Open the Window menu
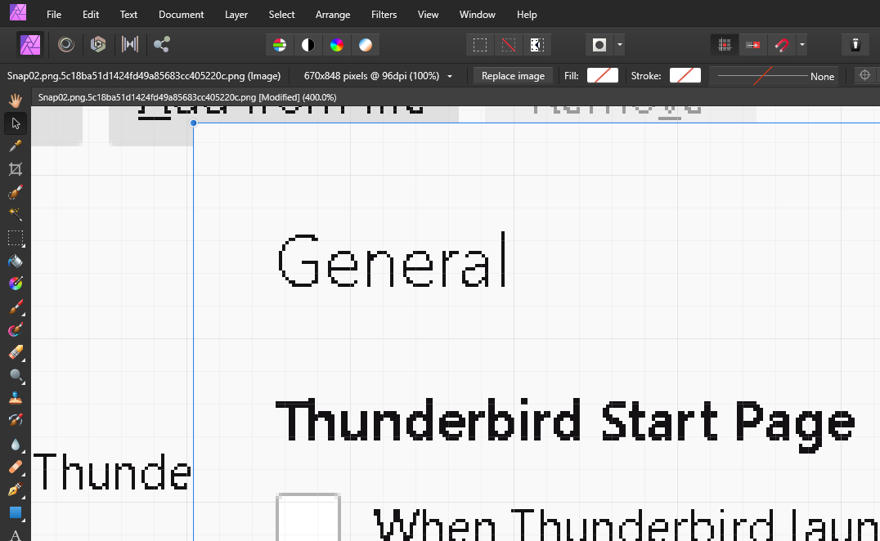 (477, 15)
